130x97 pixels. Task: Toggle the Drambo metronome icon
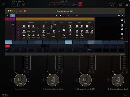pos(69,16)
